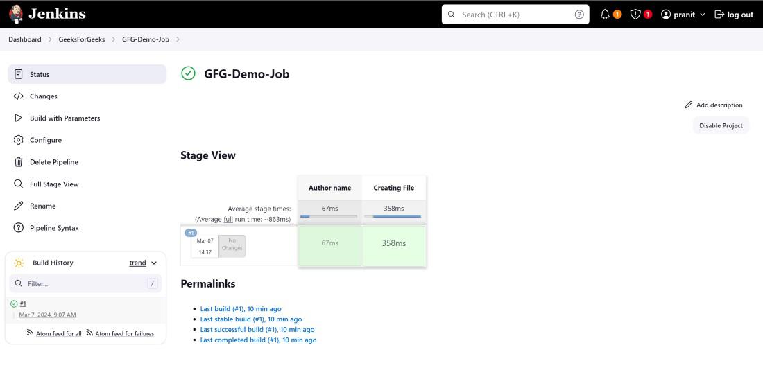This screenshot has width=763, height=370.
Task: Click the Changes code brackets icon
Action: 19,96
